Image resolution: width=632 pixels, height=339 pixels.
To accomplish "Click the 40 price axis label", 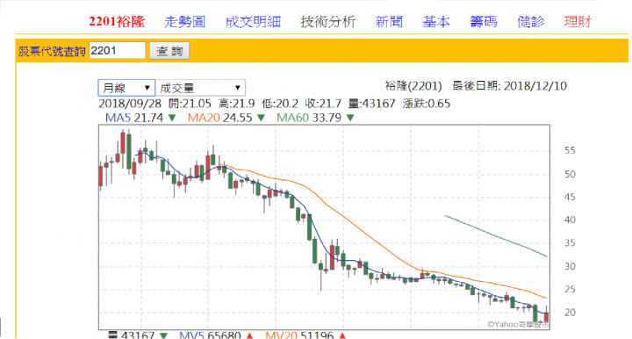I will (570, 220).
